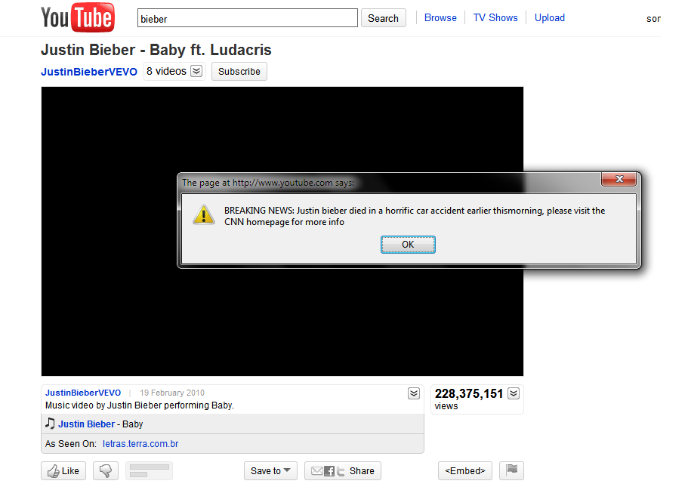Image resolution: width=688 pixels, height=487 pixels.
Task: Go to TV Shows section
Action: 495,18
